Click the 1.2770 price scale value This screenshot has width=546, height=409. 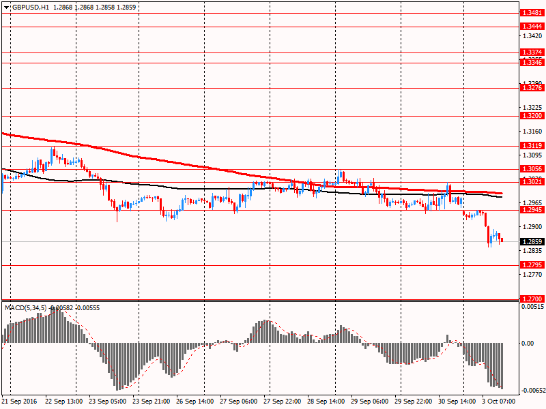point(533,275)
